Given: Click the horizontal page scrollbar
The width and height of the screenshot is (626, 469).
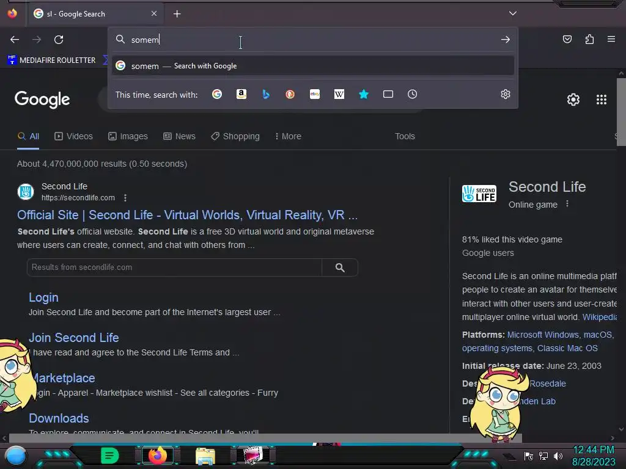Looking at the screenshot, I should 265,438.
